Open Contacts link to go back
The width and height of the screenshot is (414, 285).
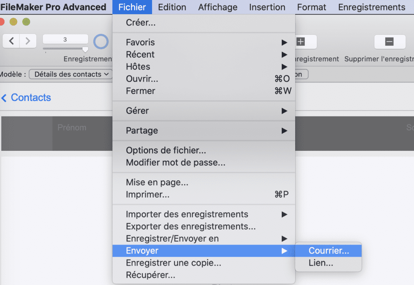pos(31,98)
